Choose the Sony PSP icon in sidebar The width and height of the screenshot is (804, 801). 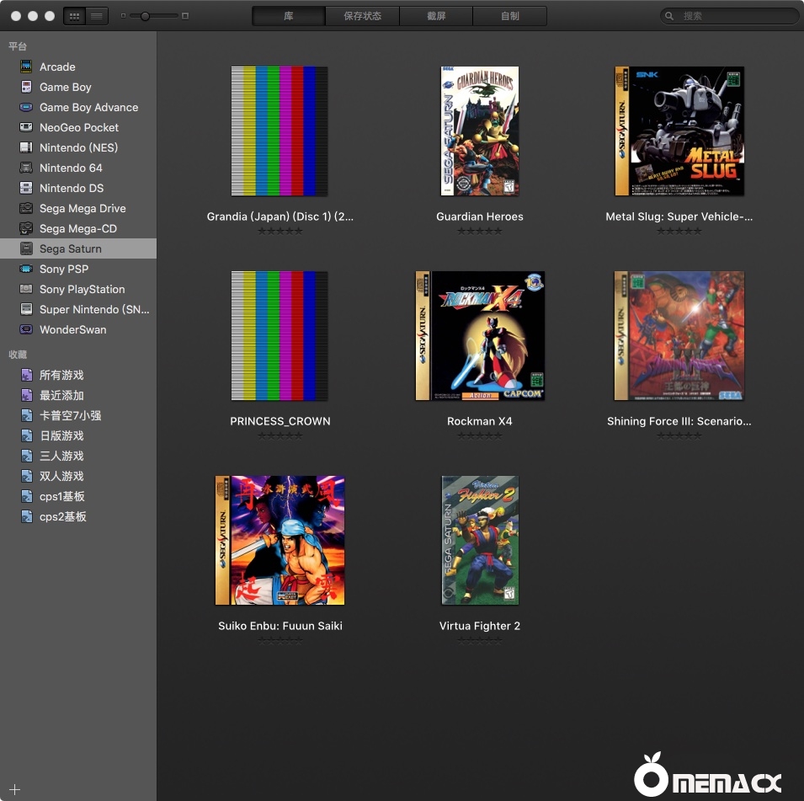coord(26,269)
